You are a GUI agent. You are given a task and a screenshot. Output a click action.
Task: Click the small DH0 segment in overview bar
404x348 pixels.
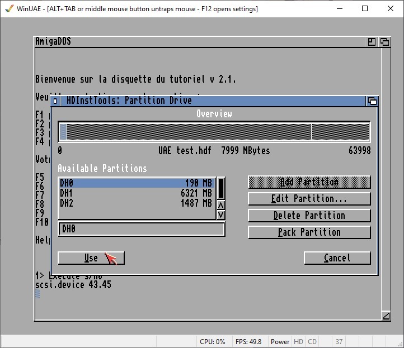tap(63, 132)
